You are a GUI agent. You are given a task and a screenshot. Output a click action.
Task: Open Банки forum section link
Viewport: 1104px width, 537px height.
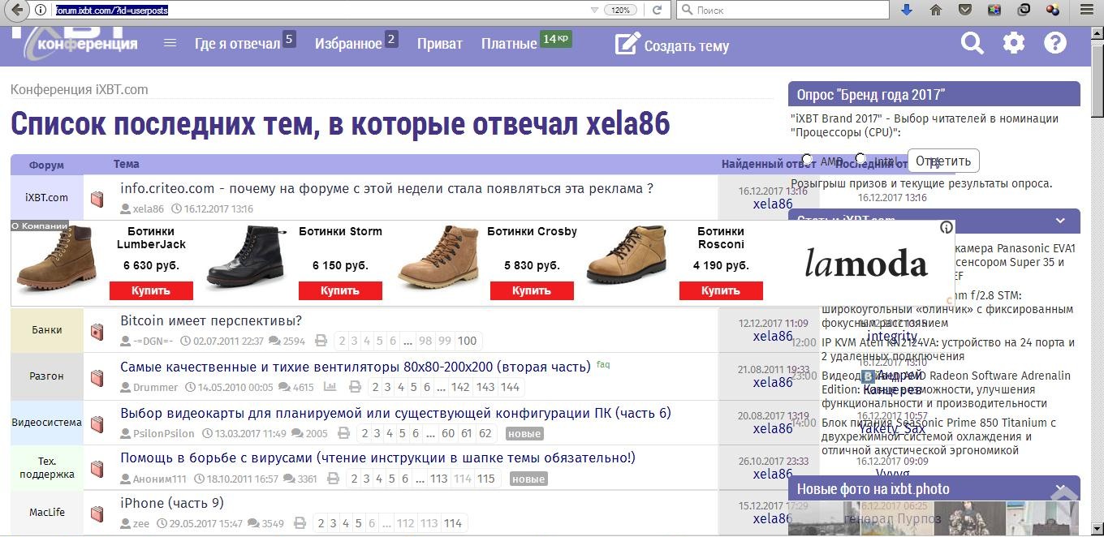46,330
